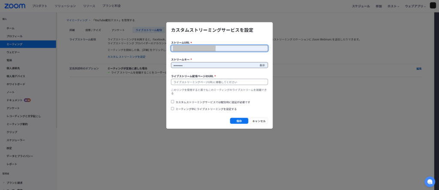The width and height of the screenshot is (439, 190).
Task: Click the ストリームURL input field
Action: pos(219,48)
